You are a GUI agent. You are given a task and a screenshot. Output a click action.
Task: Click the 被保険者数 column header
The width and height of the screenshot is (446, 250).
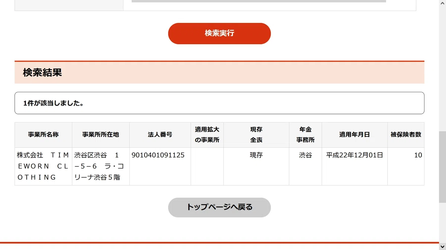click(406, 135)
